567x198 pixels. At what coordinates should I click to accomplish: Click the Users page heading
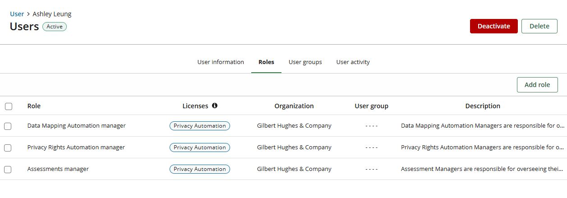click(x=24, y=27)
